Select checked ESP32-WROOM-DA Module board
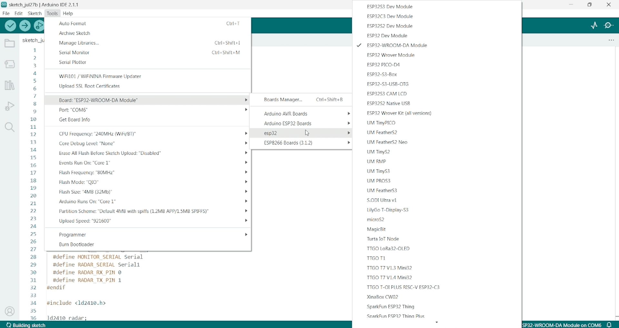This screenshot has height=328, width=619. (x=437, y=45)
